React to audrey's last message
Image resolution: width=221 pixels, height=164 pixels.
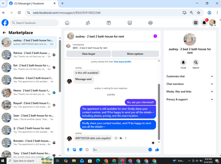[x=116, y=138]
